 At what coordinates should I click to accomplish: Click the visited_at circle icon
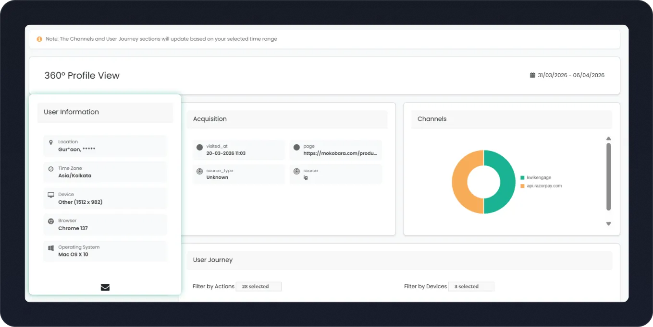pyautogui.click(x=199, y=147)
